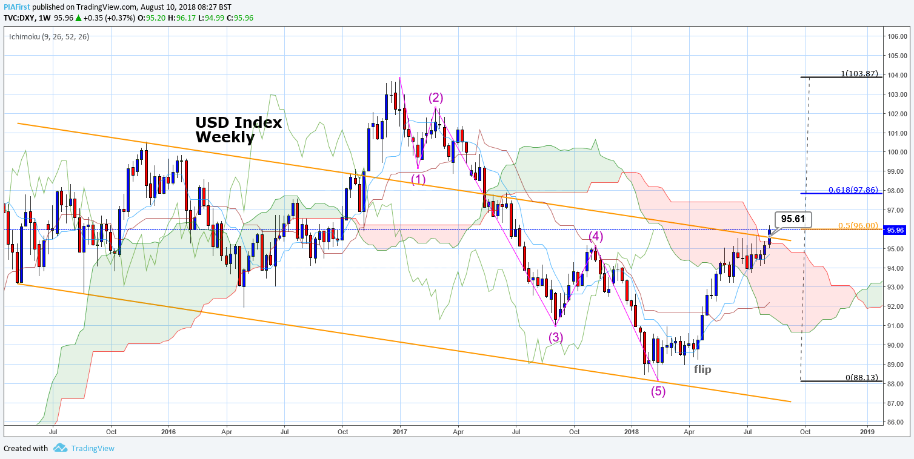Select the wave (1) label
The image size is (914, 459).
coord(418,179)
